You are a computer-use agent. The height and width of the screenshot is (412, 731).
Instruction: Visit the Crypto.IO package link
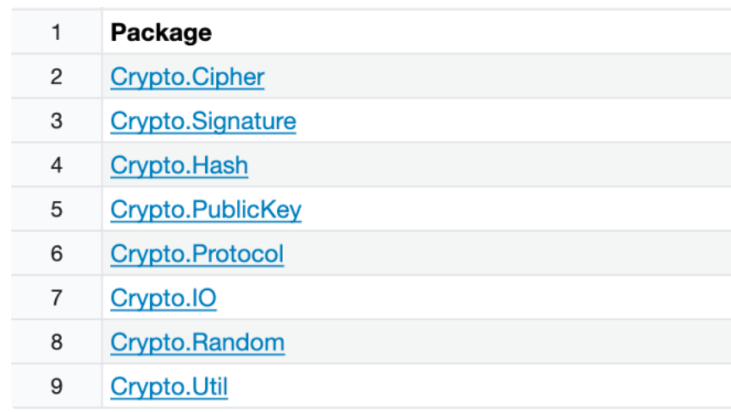coord(164,298)
